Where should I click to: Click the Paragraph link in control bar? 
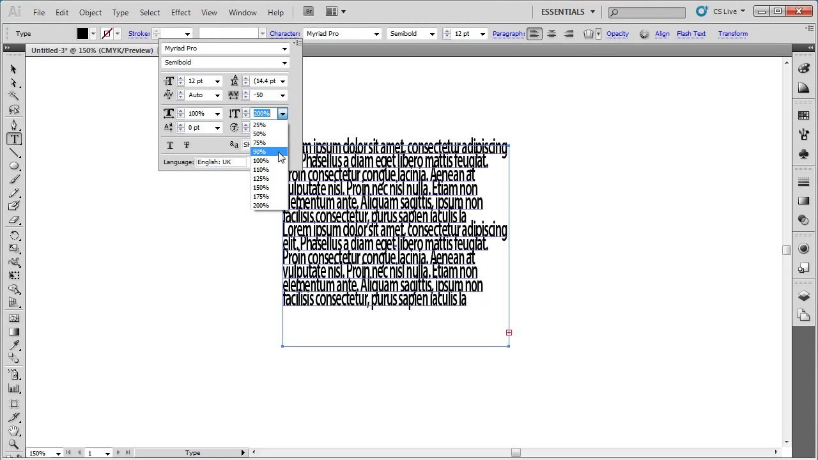(509, 34)
